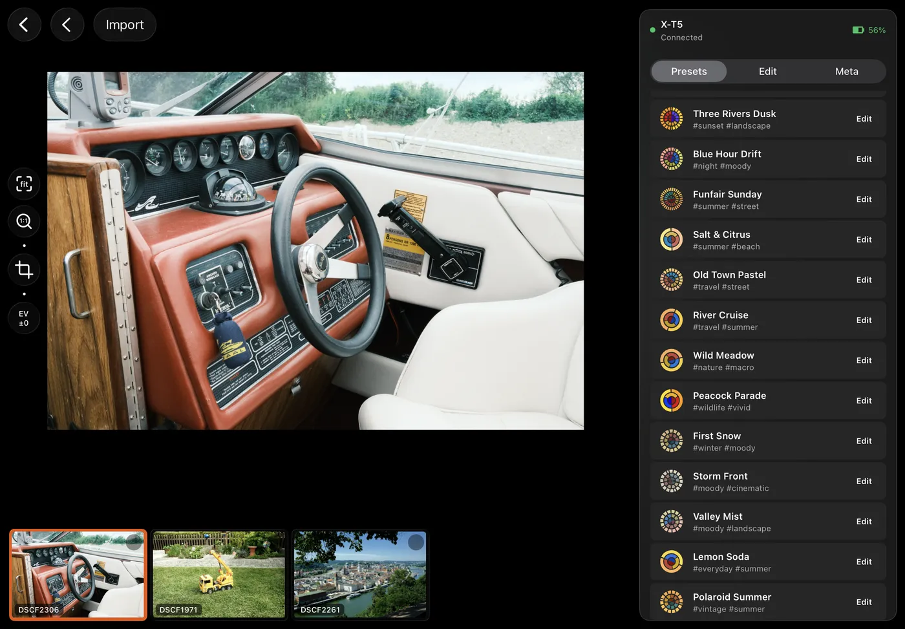905x629 pixels.
Task: Apply the Wild Meadow preset icon
Action: pyautogui.click(x=672, y=361)
